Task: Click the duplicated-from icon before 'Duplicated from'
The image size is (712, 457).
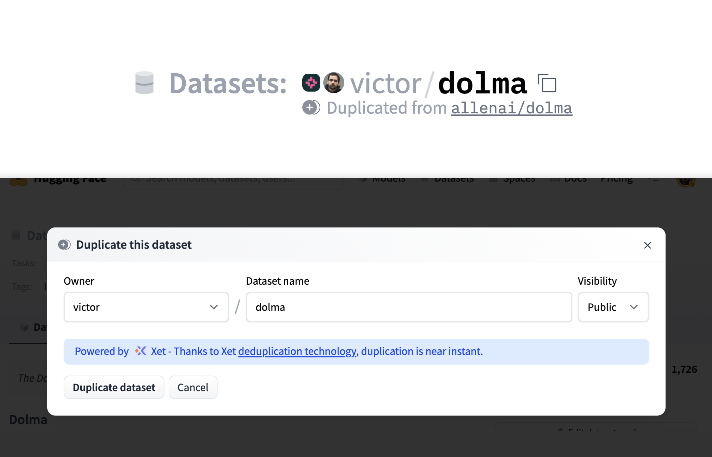Action: 311,107
